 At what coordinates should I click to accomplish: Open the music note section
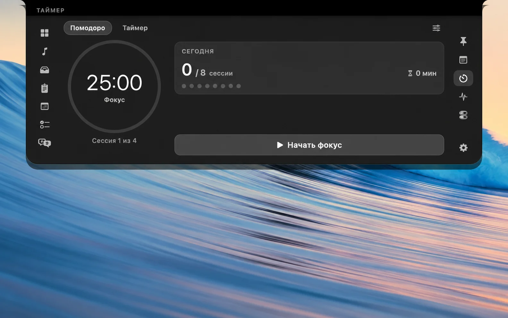pos(45,51)
